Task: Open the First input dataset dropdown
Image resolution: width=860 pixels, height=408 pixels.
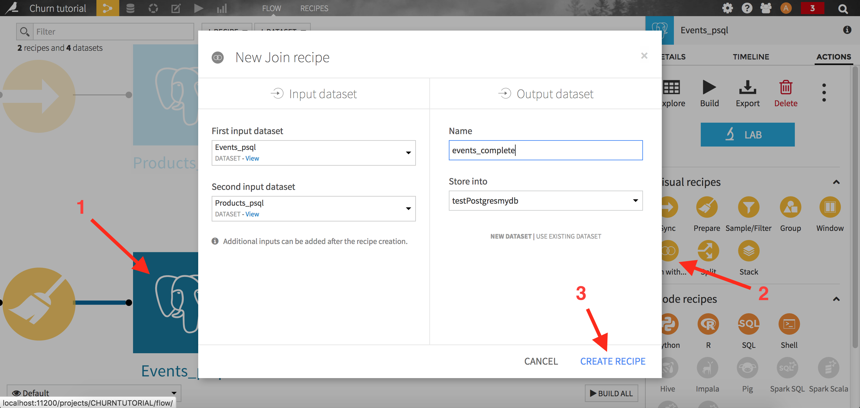Action: pyautogui.click(x=313, y=153)
